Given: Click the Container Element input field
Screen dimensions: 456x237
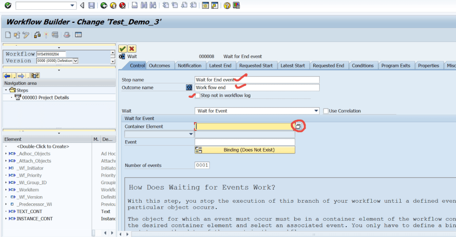Looking at the screenshot, I should pos(244,126).
